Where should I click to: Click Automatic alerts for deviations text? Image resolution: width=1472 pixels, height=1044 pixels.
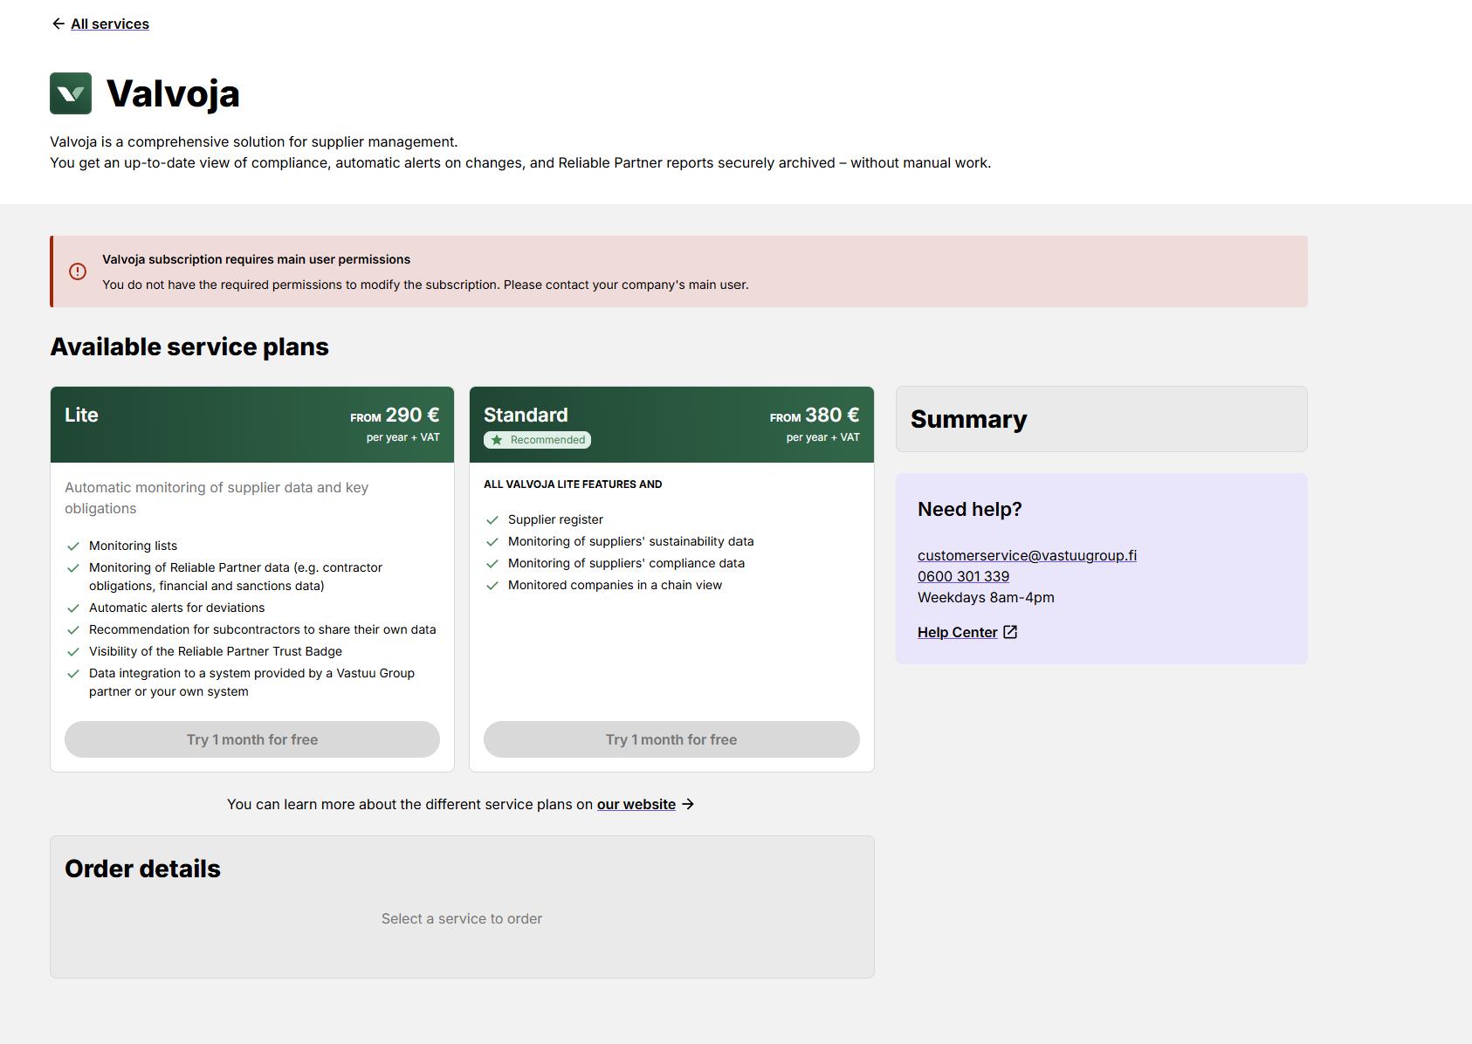[x=176, y=608]
